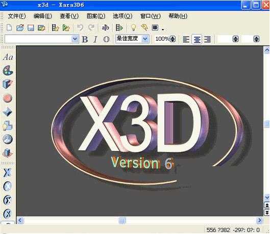Click the export image icon next to Save
Viewport: 270px width, 234px height.
41,28
